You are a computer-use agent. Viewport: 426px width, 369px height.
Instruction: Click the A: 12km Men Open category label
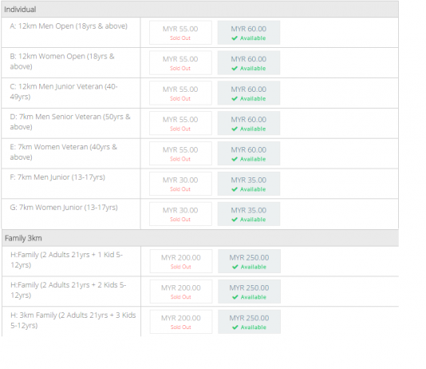(69, 26)
